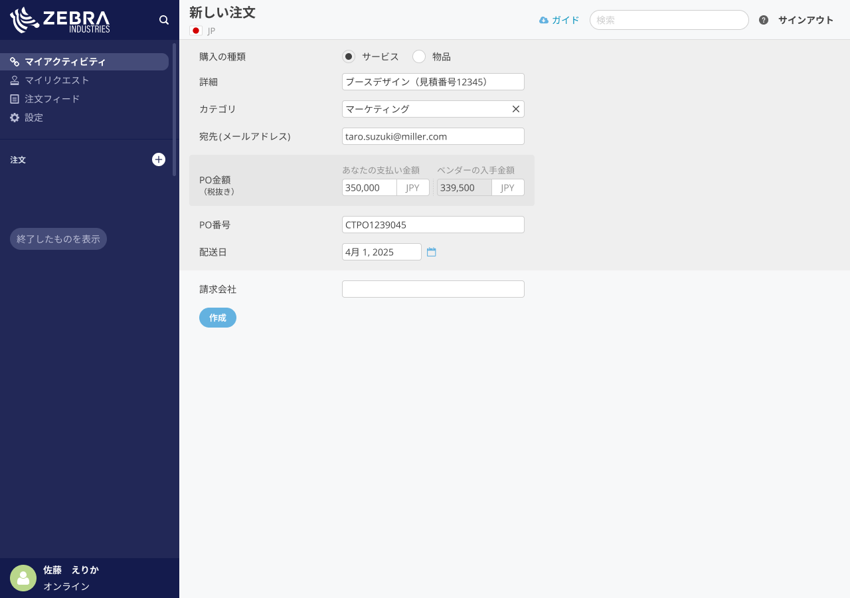Screen dimensions: 850x598
Task: Select the 物品 radio button
Action: [x=419, y=56]
